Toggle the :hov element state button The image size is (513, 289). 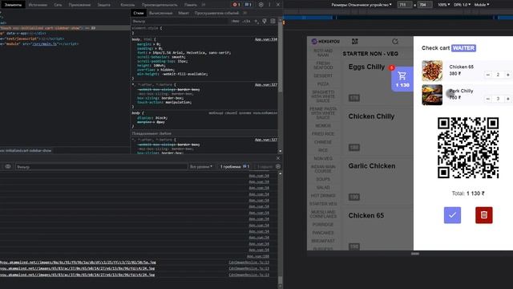235,21
